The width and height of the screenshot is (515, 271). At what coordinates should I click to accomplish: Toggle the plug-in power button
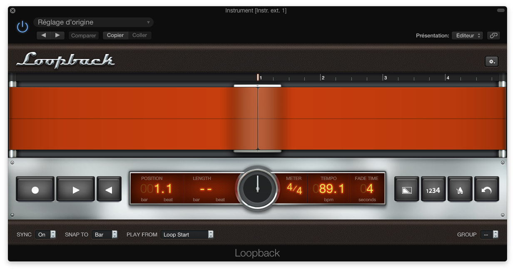[22, 27]
